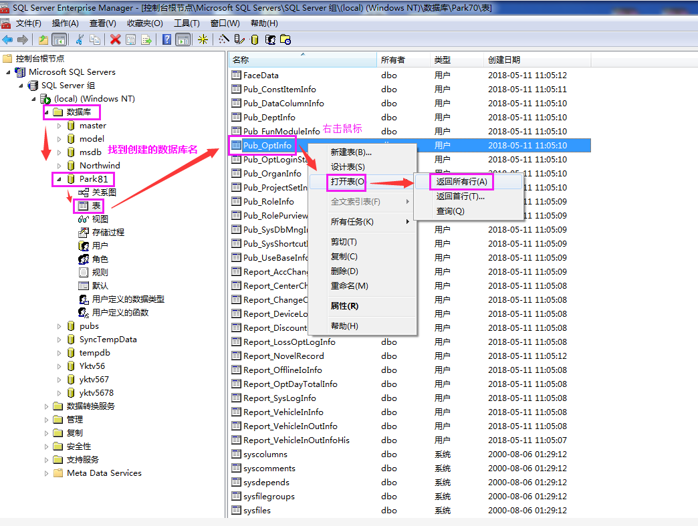This screenshot has width=698, height=526.
Task: Select 所有任务(K) in context menu
Action: pos(362,222)
